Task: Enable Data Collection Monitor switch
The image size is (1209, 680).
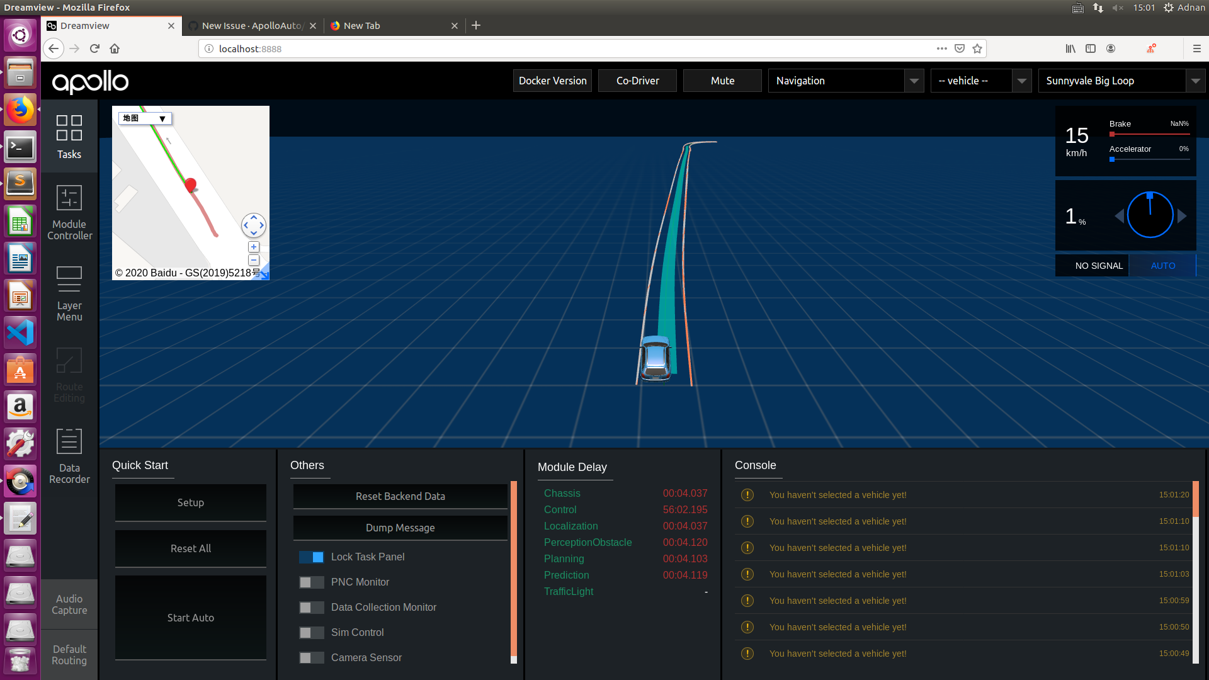Action: (x=312, y=608)
